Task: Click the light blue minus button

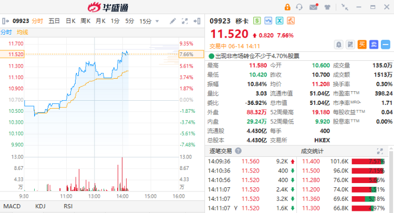Action: click(x=386, y=45)
